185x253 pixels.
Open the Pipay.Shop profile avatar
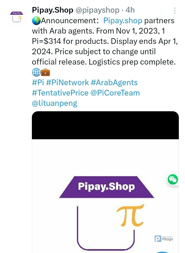pos(16,17)
